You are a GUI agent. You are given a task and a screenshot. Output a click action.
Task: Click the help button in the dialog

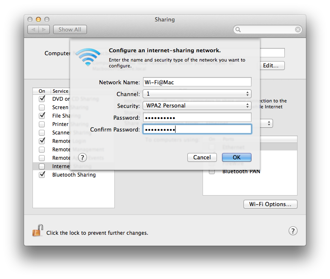(83, 157)
